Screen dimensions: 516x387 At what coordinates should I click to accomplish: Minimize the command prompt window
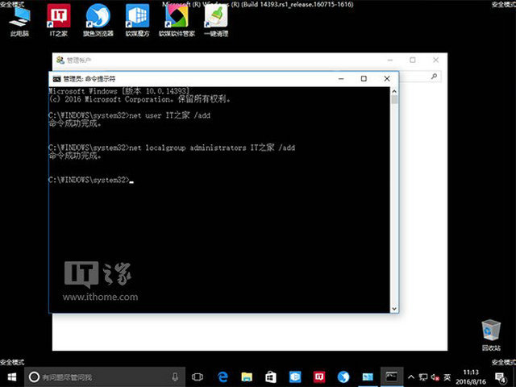(x=341, y=79)
